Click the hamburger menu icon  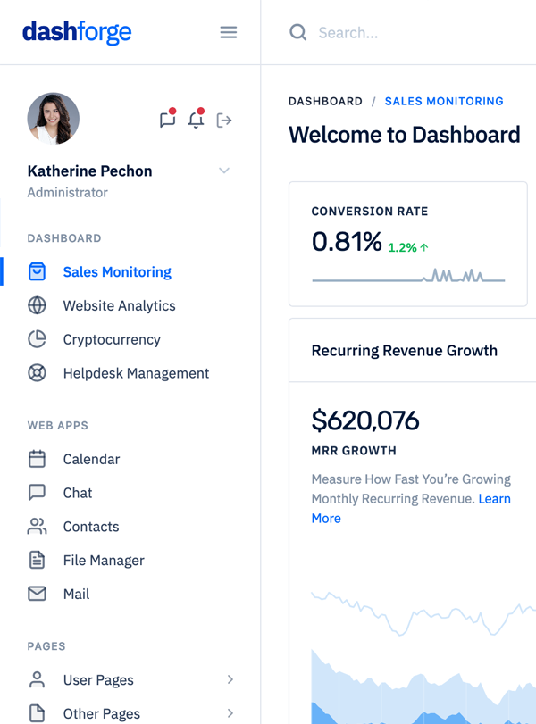(x=229, y=33)
